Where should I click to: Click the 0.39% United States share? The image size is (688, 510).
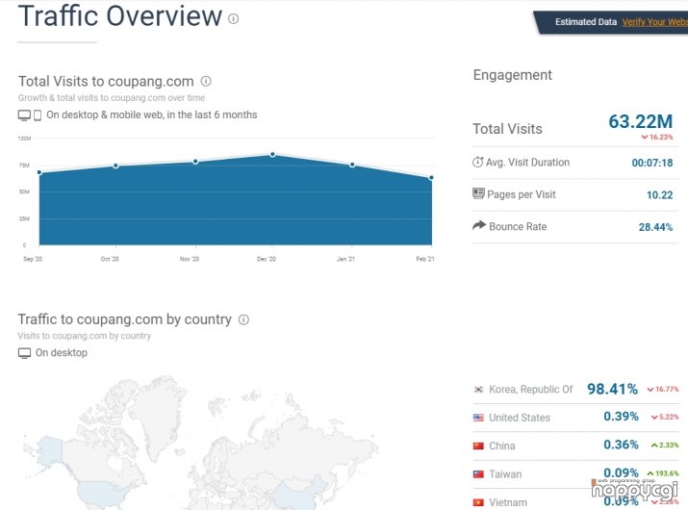621,416
